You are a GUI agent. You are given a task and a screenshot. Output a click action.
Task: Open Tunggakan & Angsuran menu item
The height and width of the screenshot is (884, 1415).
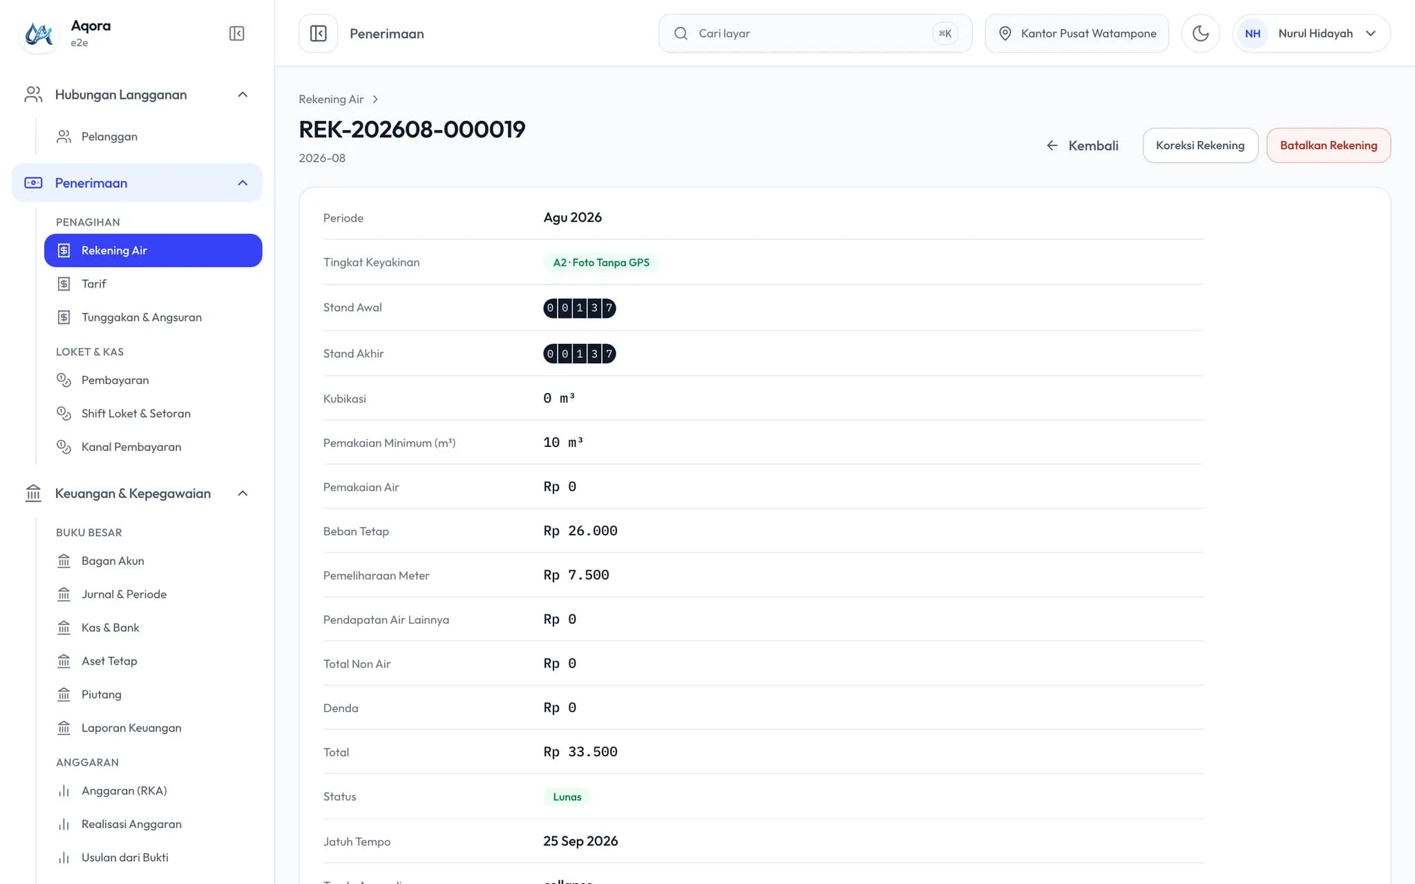coord(152,317)
